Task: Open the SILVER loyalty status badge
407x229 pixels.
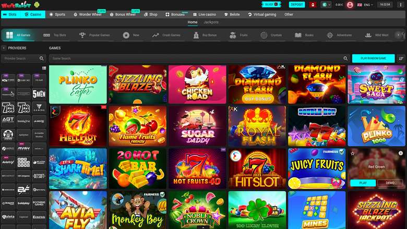Action: click(271, 4)
